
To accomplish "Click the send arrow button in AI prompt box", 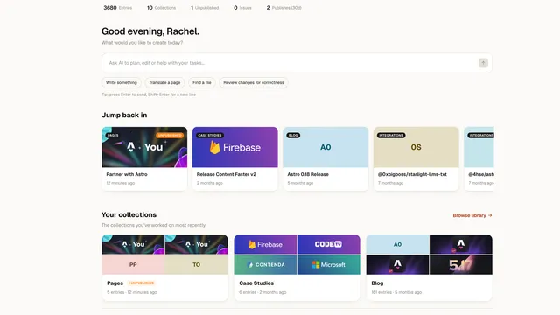I will [x=483, y=63].
